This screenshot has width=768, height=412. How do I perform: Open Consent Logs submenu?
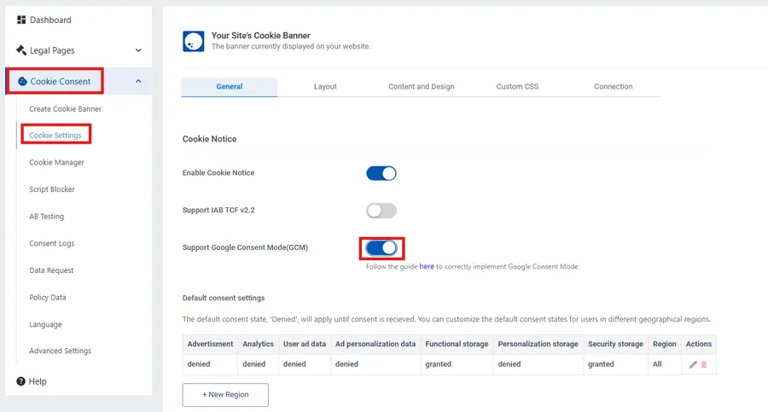(x=52, y=243)
